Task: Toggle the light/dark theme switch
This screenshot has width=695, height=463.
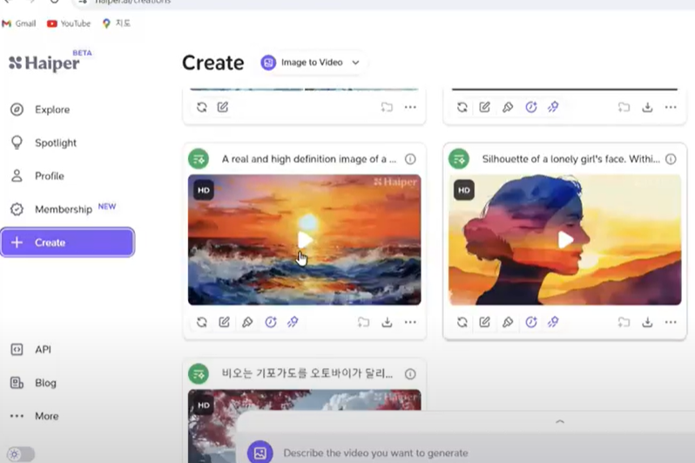Action: tap(21, 454)
